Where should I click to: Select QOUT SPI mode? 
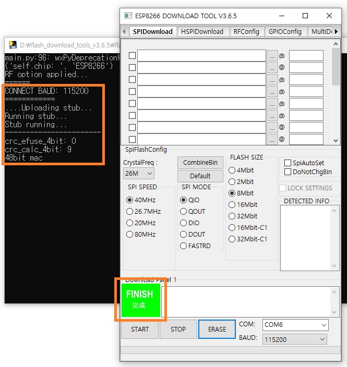(193, 211)
